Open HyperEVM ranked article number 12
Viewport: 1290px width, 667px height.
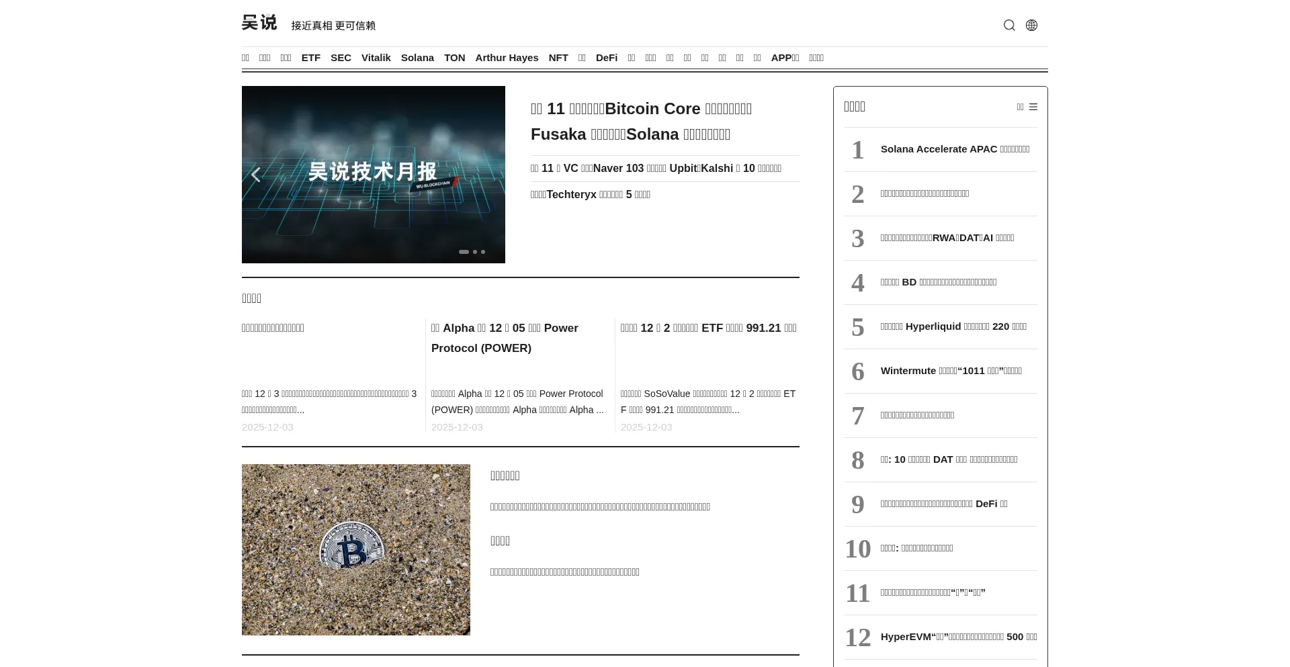pyautogui.click(x=958, y=637)
